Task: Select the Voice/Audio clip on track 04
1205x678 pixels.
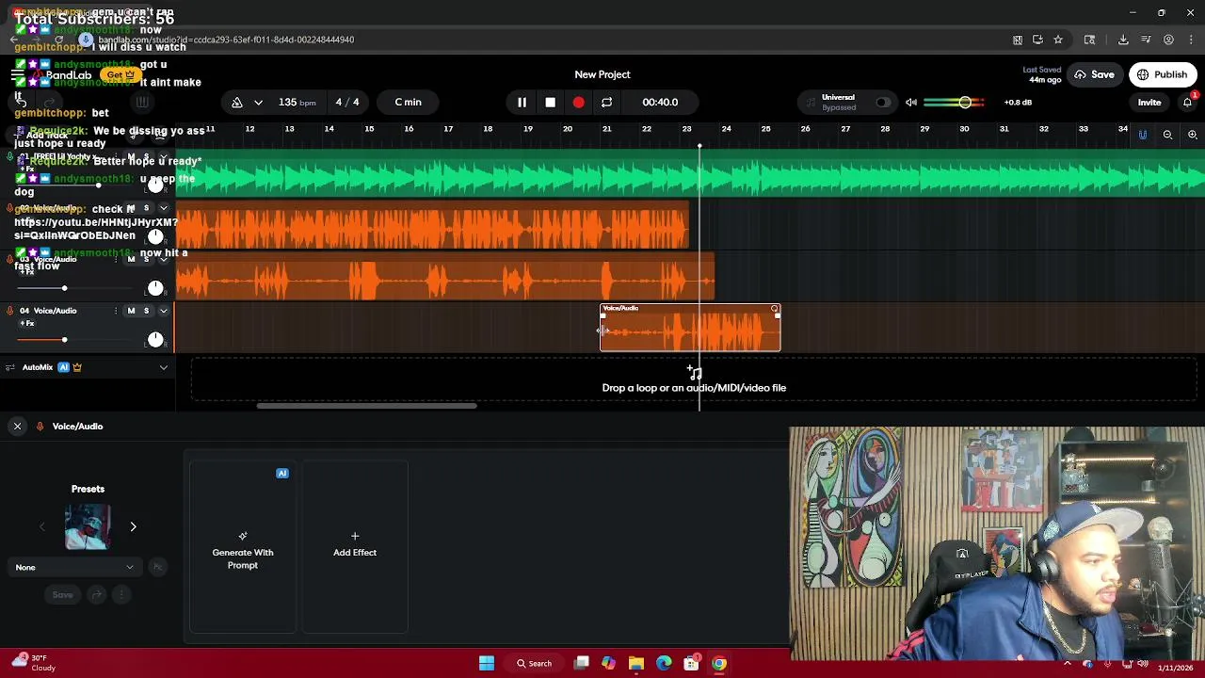Action: pyautogui.click(x=690, y=328)
